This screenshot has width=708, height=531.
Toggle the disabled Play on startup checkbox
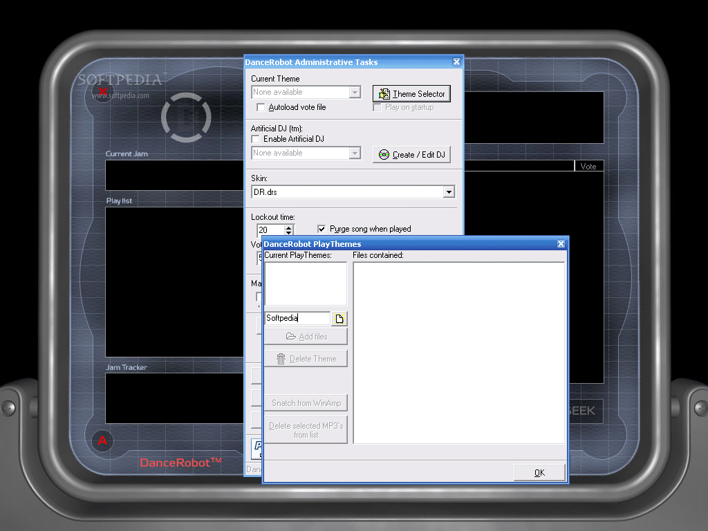click(x=377, y=107)
